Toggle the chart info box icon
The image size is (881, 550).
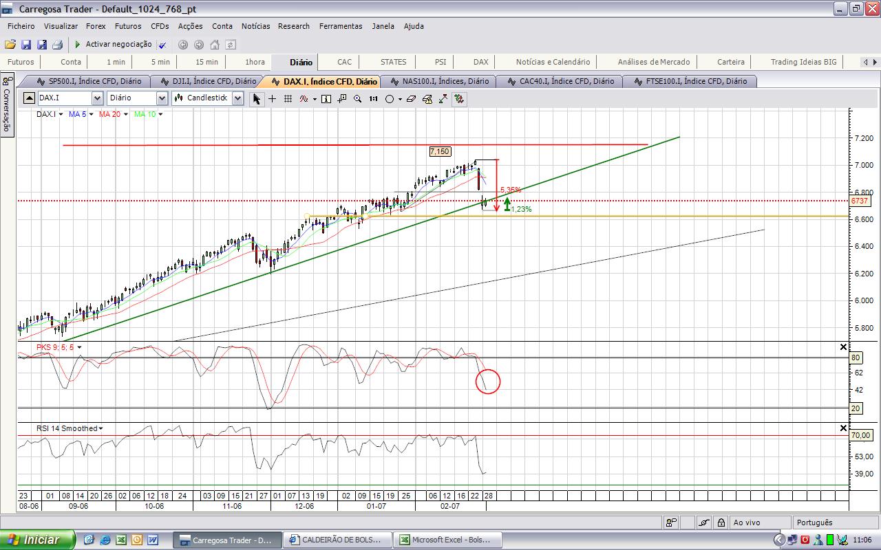pyautogui.click(x=326, y=99)
